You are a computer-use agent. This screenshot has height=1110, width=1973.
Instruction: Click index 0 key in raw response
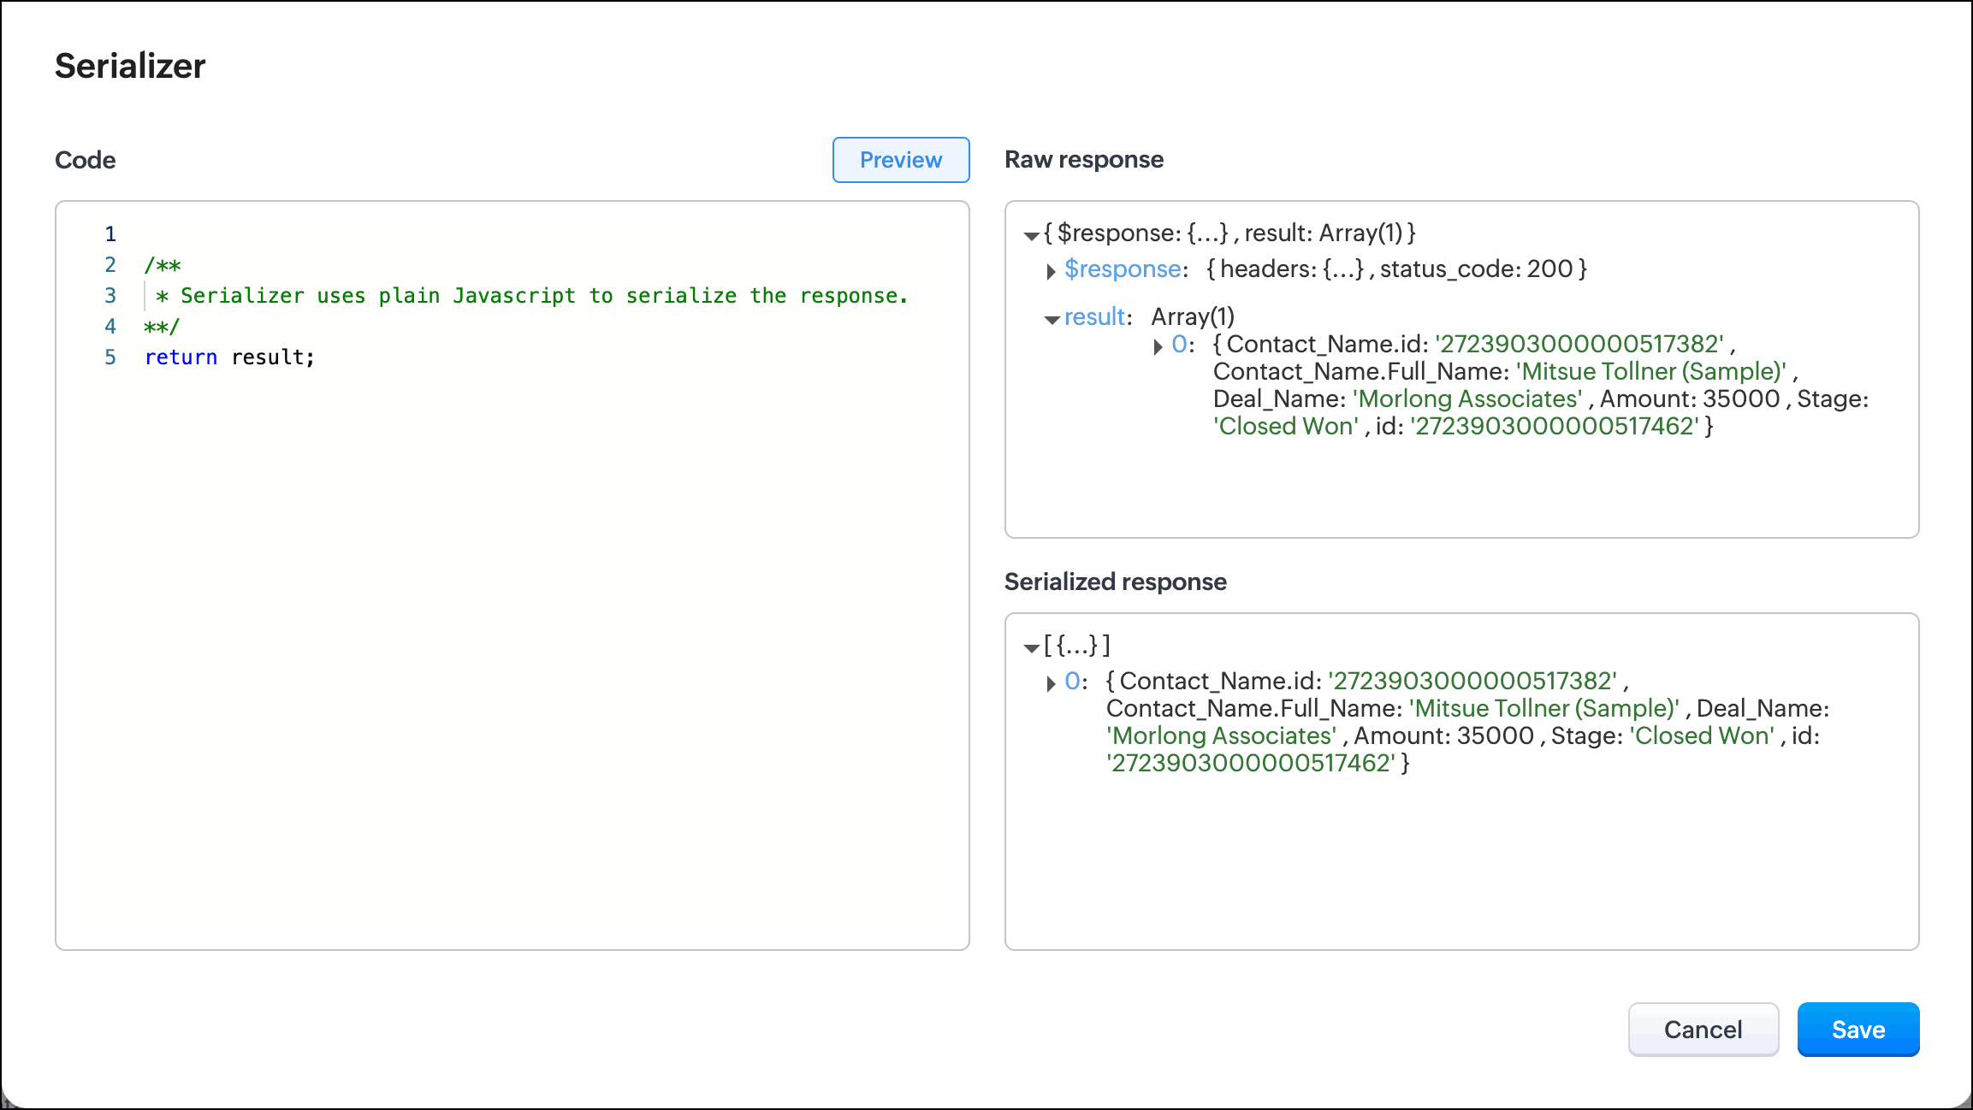click(1179, 345)
